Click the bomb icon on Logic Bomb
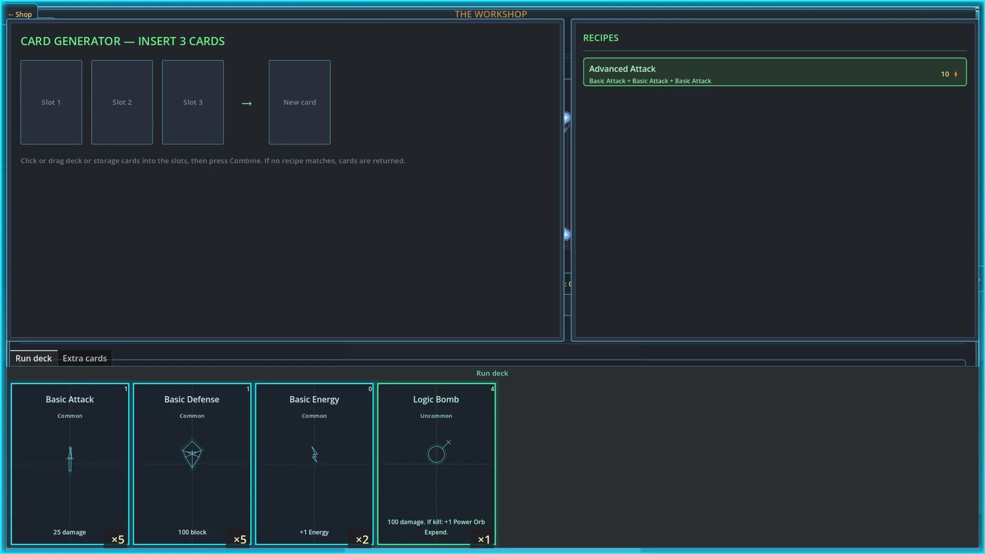This screenshot has width=985, height=554. click(x=439, y=451)
